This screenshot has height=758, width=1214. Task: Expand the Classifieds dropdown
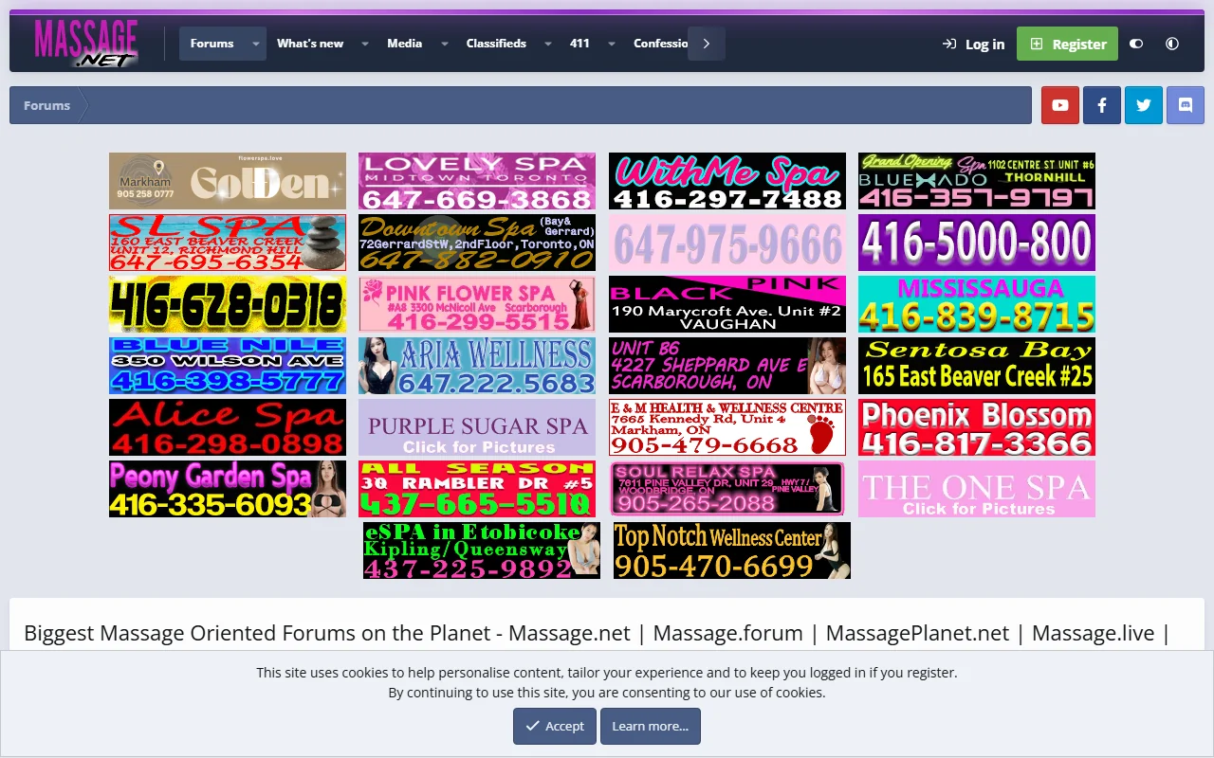[x=547, y=44]
